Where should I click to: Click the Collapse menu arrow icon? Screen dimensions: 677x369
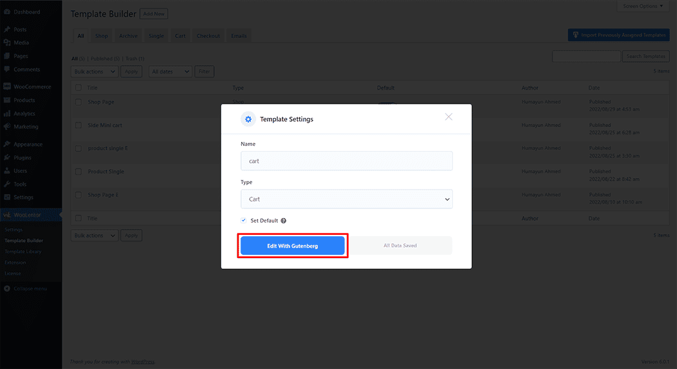pos(7,288)
